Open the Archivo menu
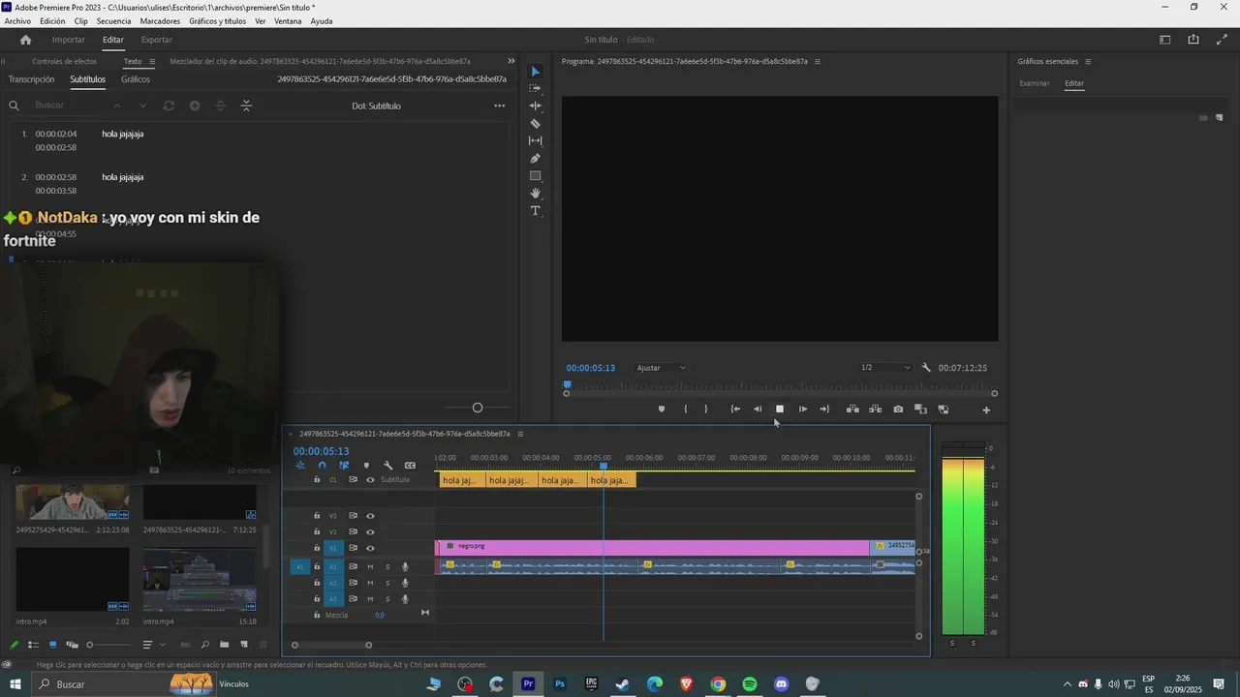The height and width of the screenshot is (697, 1240). pyautogui.click(x=17, y=21)
